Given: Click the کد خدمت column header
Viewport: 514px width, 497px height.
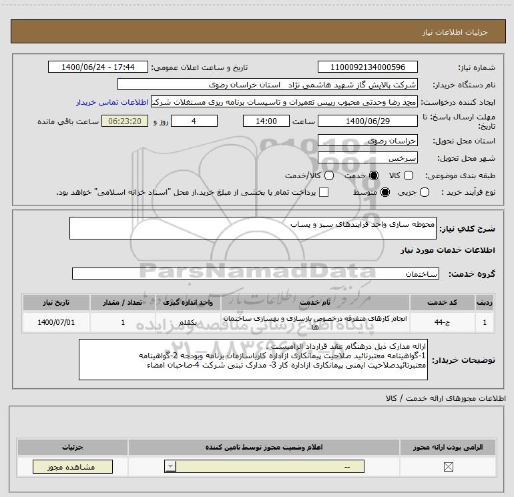Looking at the screenshot, I should tap(442, 302).
